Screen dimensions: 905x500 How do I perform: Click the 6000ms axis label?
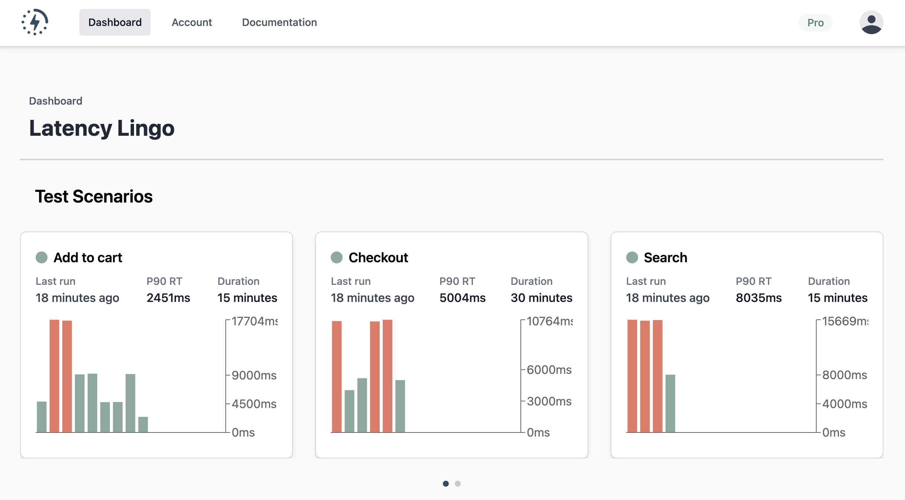[x=549, y=370]
